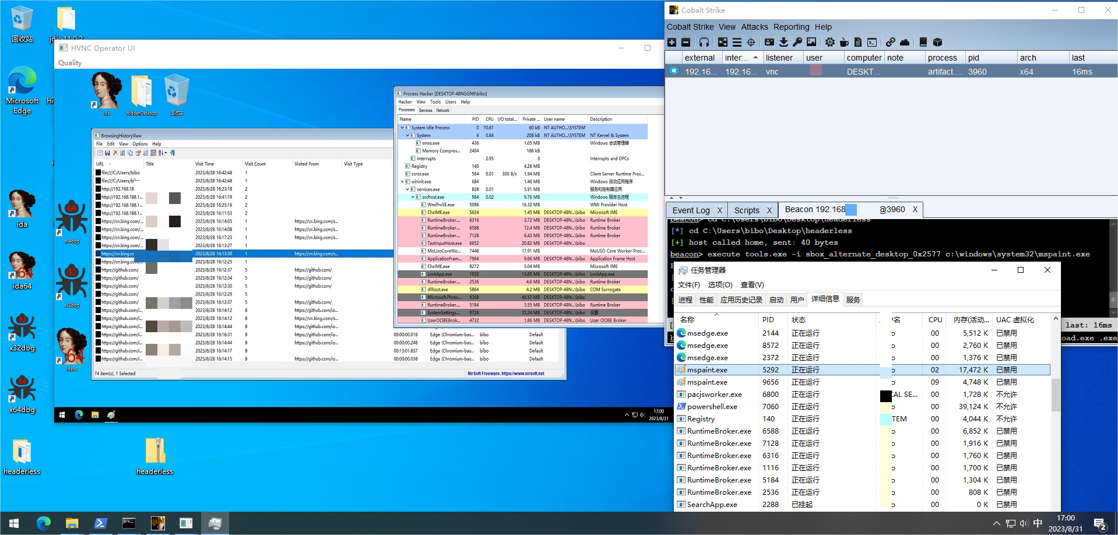Open the Windows notification center icon

point(1100,523)
